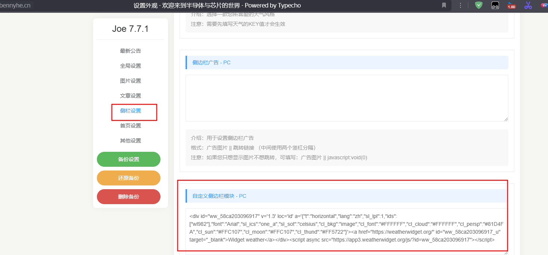
Task: Click into the 自定义侧边栏模块 code textarea
Action: point(347,231)
